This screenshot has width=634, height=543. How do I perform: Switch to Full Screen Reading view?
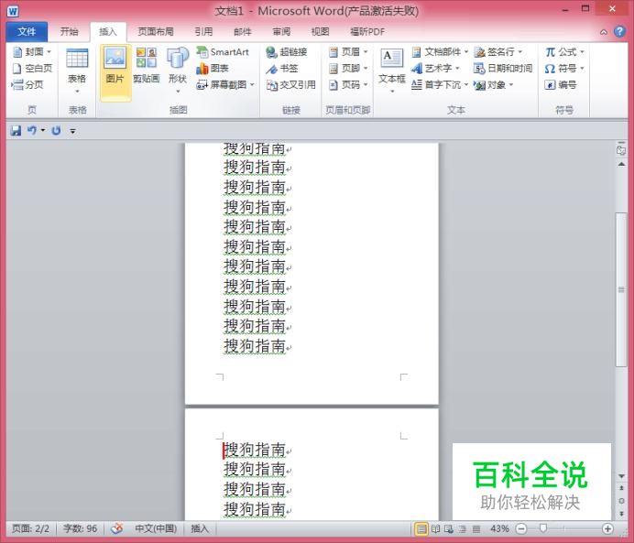(x=435, y=528)
